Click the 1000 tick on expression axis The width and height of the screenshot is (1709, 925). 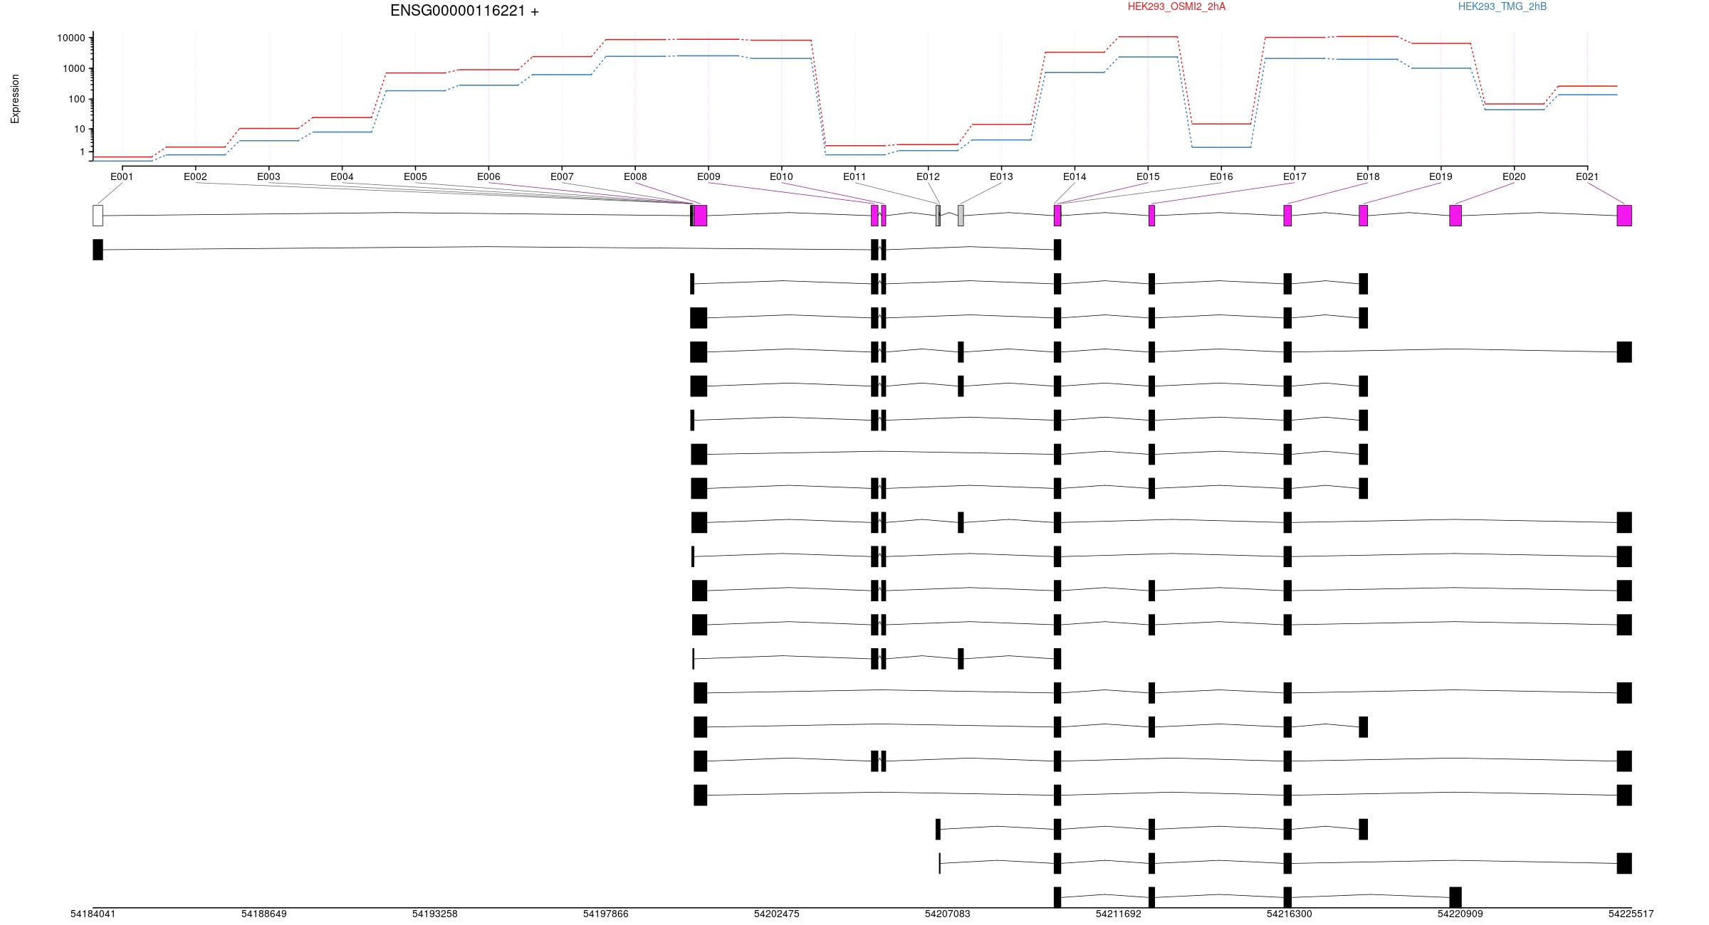click(x=74, y=69)
